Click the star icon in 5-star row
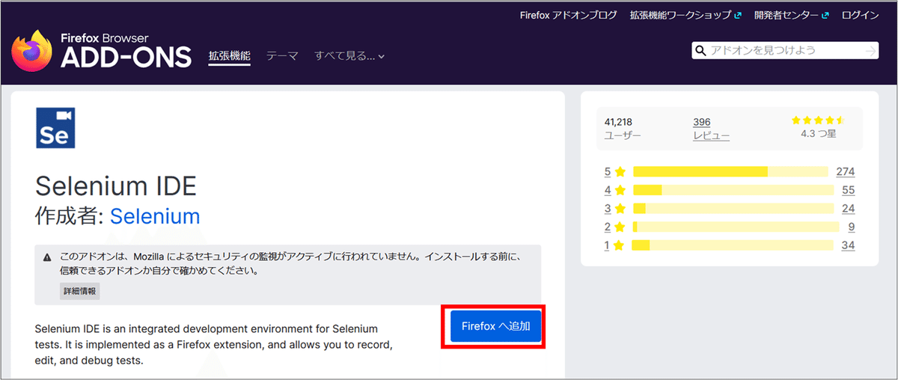Image resolution: width=898 pixels, height=380 pixels. [x=620, y=171]
